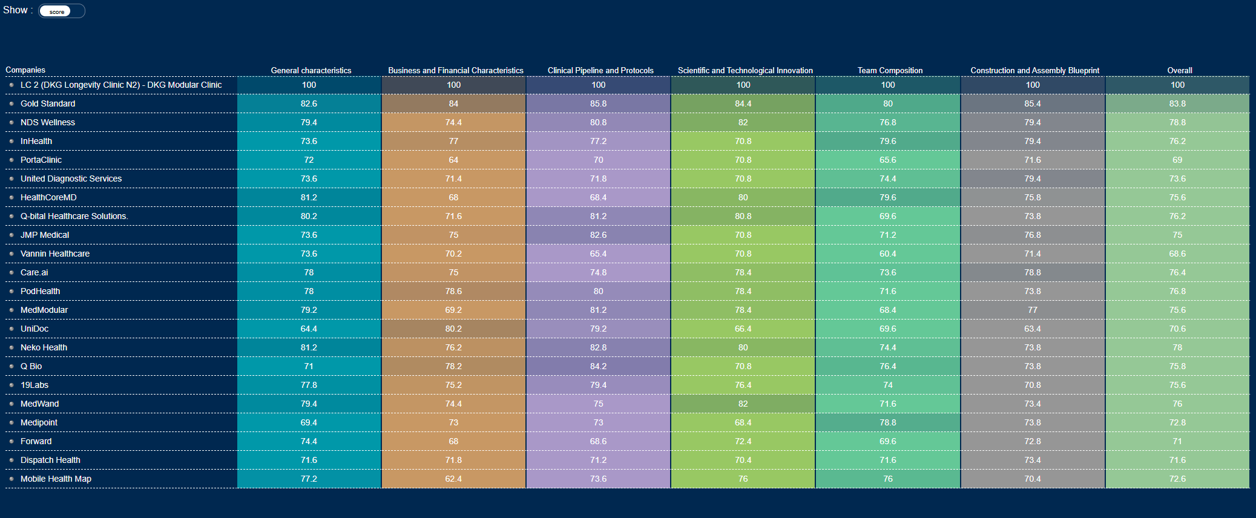Click Gold Standard's Business and Financial score cell
The width and height of the screenshot is (1256, 518).
tap(453, 103)
